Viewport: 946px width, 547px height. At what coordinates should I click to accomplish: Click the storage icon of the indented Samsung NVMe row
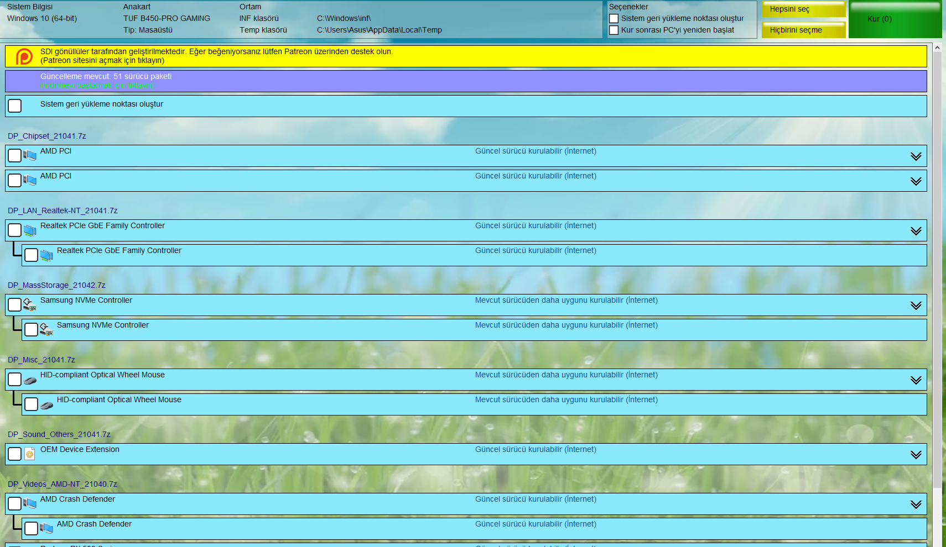coord(46,330)
